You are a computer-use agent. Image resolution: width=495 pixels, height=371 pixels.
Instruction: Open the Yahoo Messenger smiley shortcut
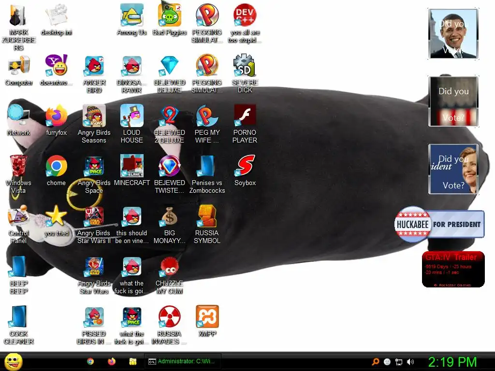[x=57, y=65]
